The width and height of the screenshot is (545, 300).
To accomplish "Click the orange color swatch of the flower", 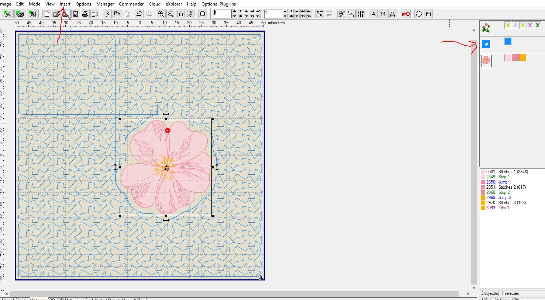I will pyautogui.click(x=522, y=57).
